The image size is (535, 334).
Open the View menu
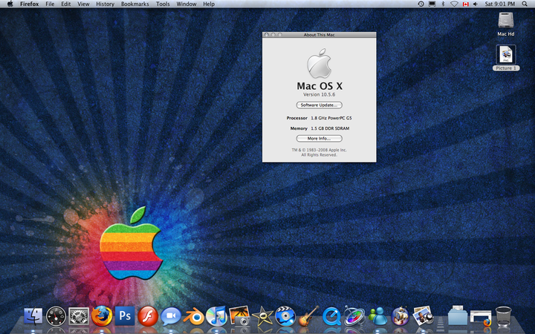click(83, 4)
